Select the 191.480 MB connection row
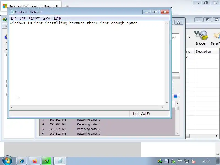The width and height of the screenshot is (220, 165). coord(107,125)
